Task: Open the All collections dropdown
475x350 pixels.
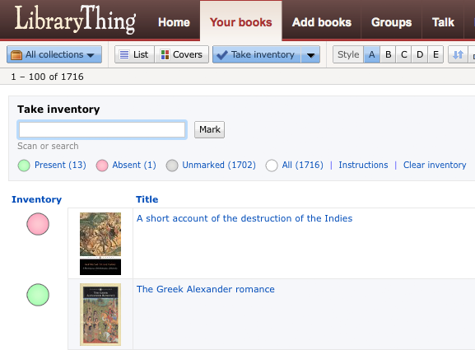Action: [x=54, y=54]
